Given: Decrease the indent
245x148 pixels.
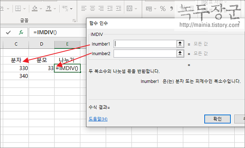Looking at the screenshot, I should (110, 8).
